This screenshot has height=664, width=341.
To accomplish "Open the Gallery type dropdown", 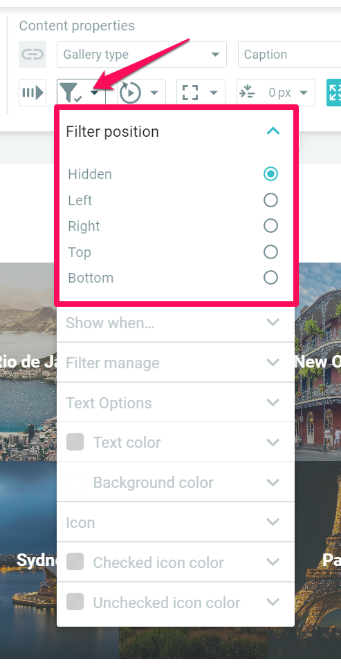I will click(142, 54).
